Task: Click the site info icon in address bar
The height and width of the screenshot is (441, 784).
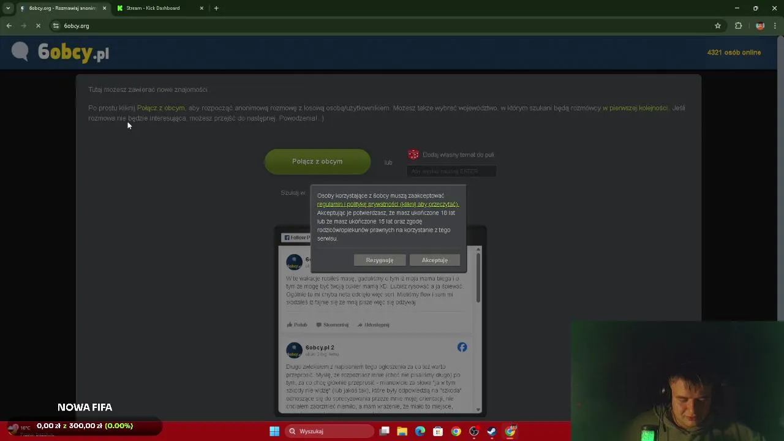Action: click(56, 26)
